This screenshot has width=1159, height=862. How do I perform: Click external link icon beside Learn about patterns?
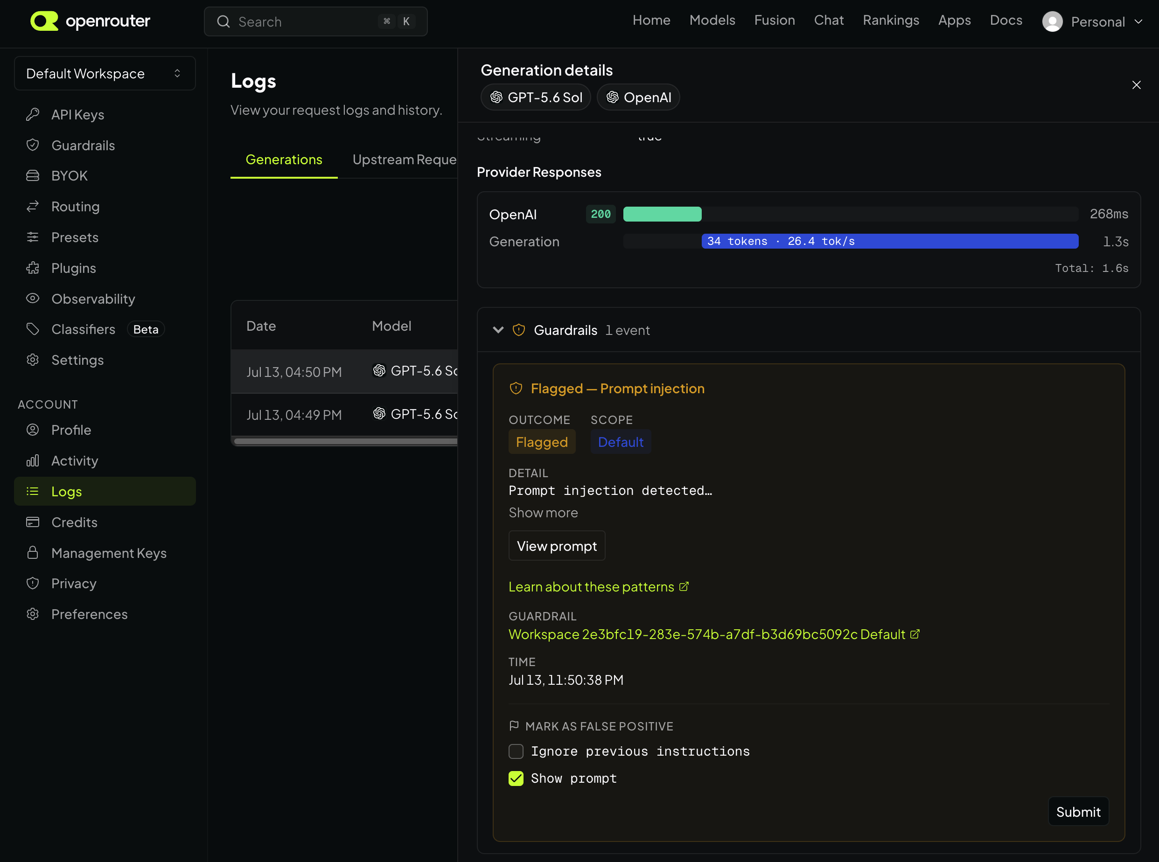[684, 586]
